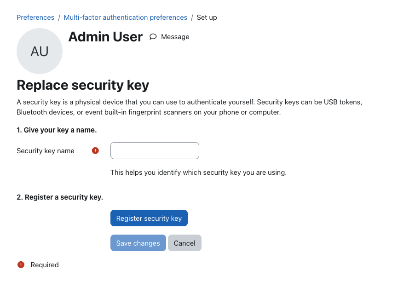Viewport: 398px width, 293px height.
Task: Go to the Preferences breadcrumb link
Action: tap(35, 17)
